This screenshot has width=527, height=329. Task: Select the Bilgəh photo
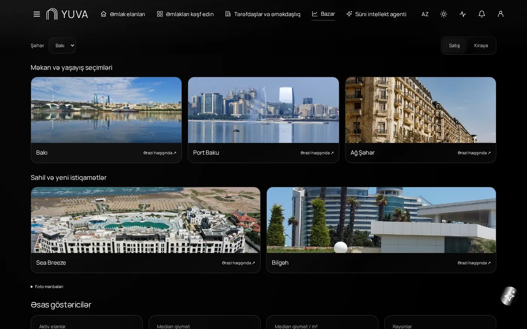(381, 220)
